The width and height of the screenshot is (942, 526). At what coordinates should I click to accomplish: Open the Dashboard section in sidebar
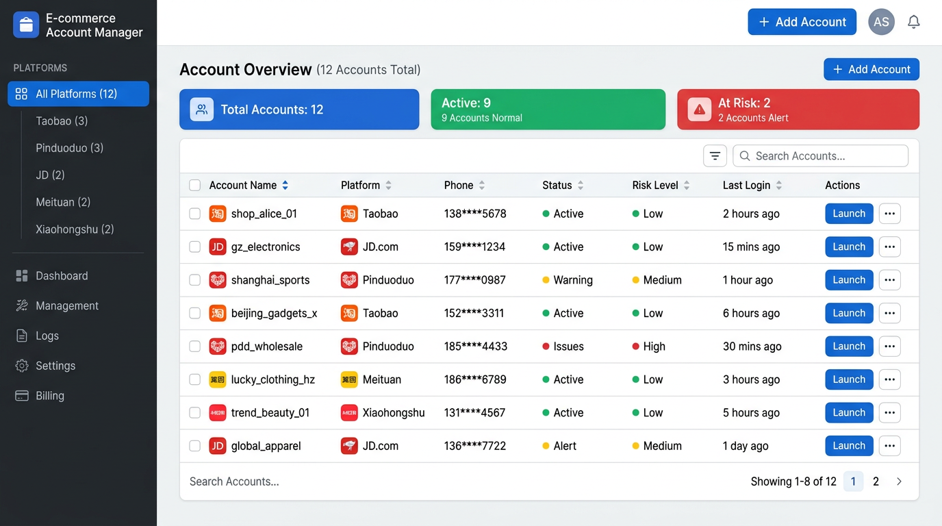[62, 276]
